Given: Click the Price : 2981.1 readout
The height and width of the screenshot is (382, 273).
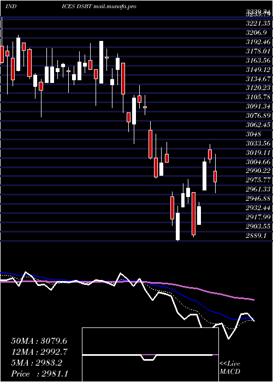Looking at the screenshot, I should tap(39, 374).
